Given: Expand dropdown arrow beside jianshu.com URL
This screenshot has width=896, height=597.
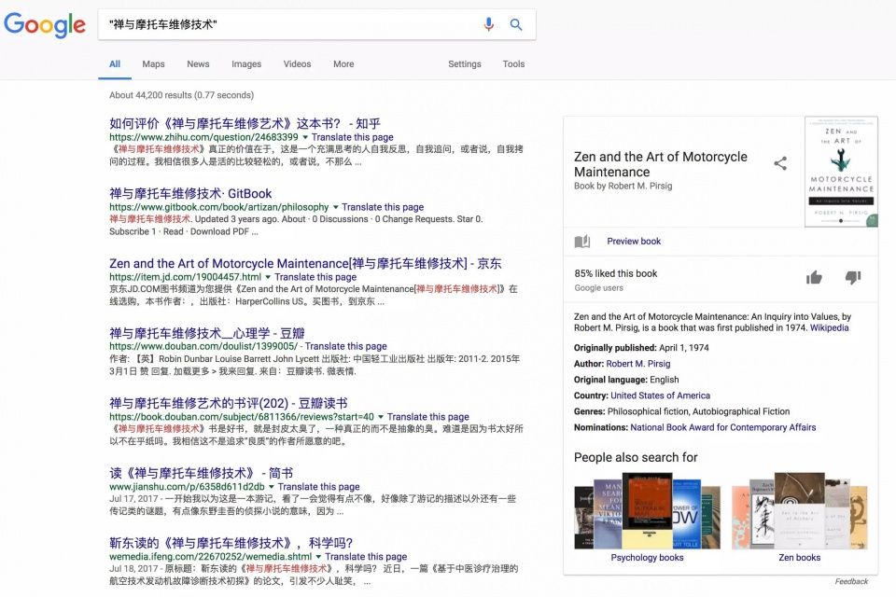Looking at the screenshot, I should click(272, 487).
